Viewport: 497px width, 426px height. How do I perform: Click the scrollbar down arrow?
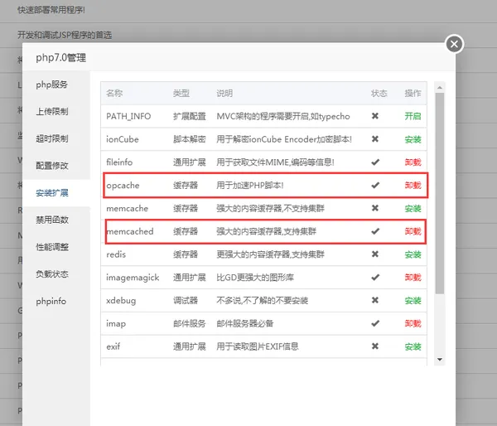(x=440, y=360)
